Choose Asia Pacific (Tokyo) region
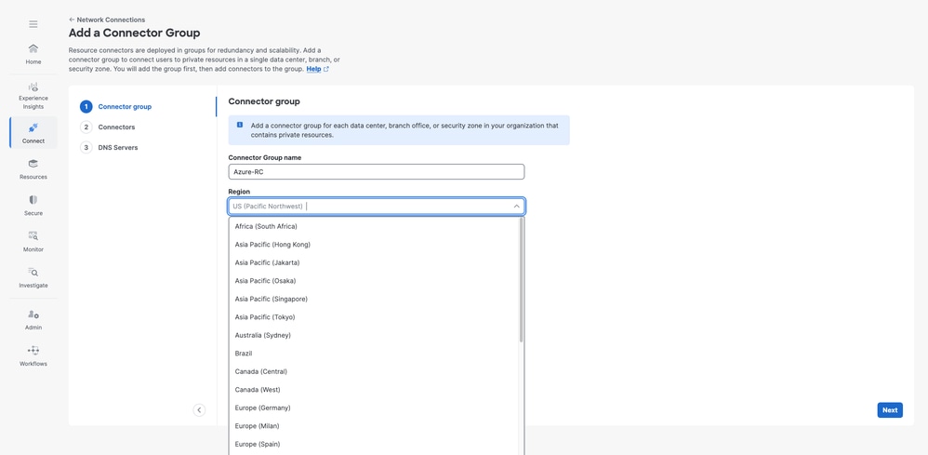Image resolution: width=928 pixels, height=455 pixels. point(374,317)
